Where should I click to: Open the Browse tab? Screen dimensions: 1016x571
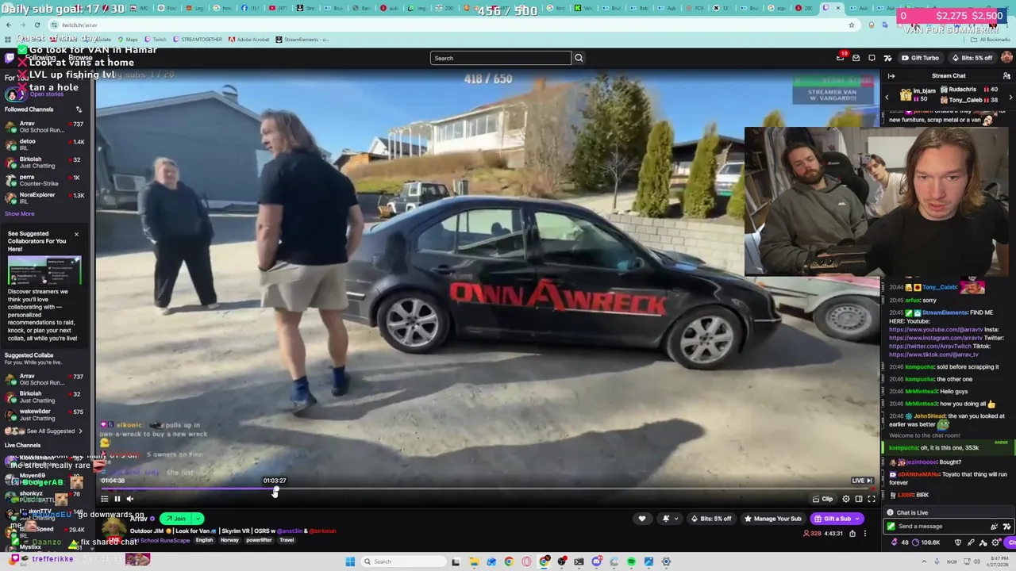click(x=80, y=58)
